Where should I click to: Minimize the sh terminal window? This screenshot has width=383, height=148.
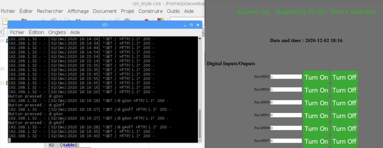185,25
